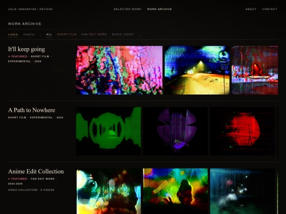Click the A Path to Nowhere metadata line
Image resolution: width=286 pixels, height=214 pixels.
tap(35, 117)
